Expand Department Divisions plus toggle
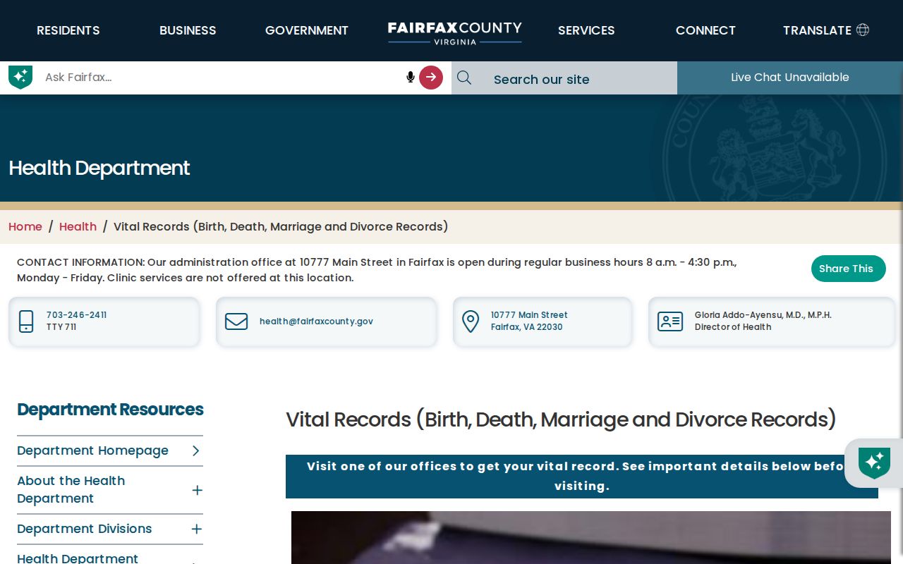903x564 pixels. (198, 529)
